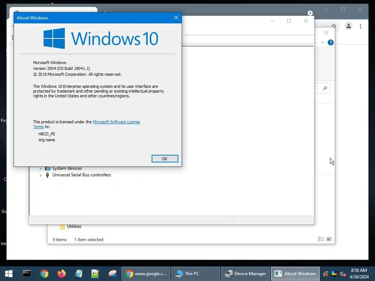Viewport: 375px width, 281px height.
Task: Expand System devices in Device Manager
Action: 40,169
